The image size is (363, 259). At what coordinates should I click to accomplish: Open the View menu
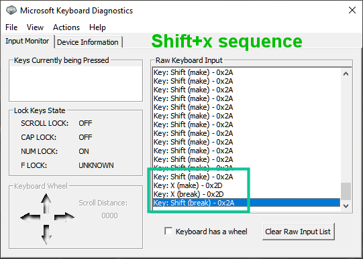tap(35, 27)
